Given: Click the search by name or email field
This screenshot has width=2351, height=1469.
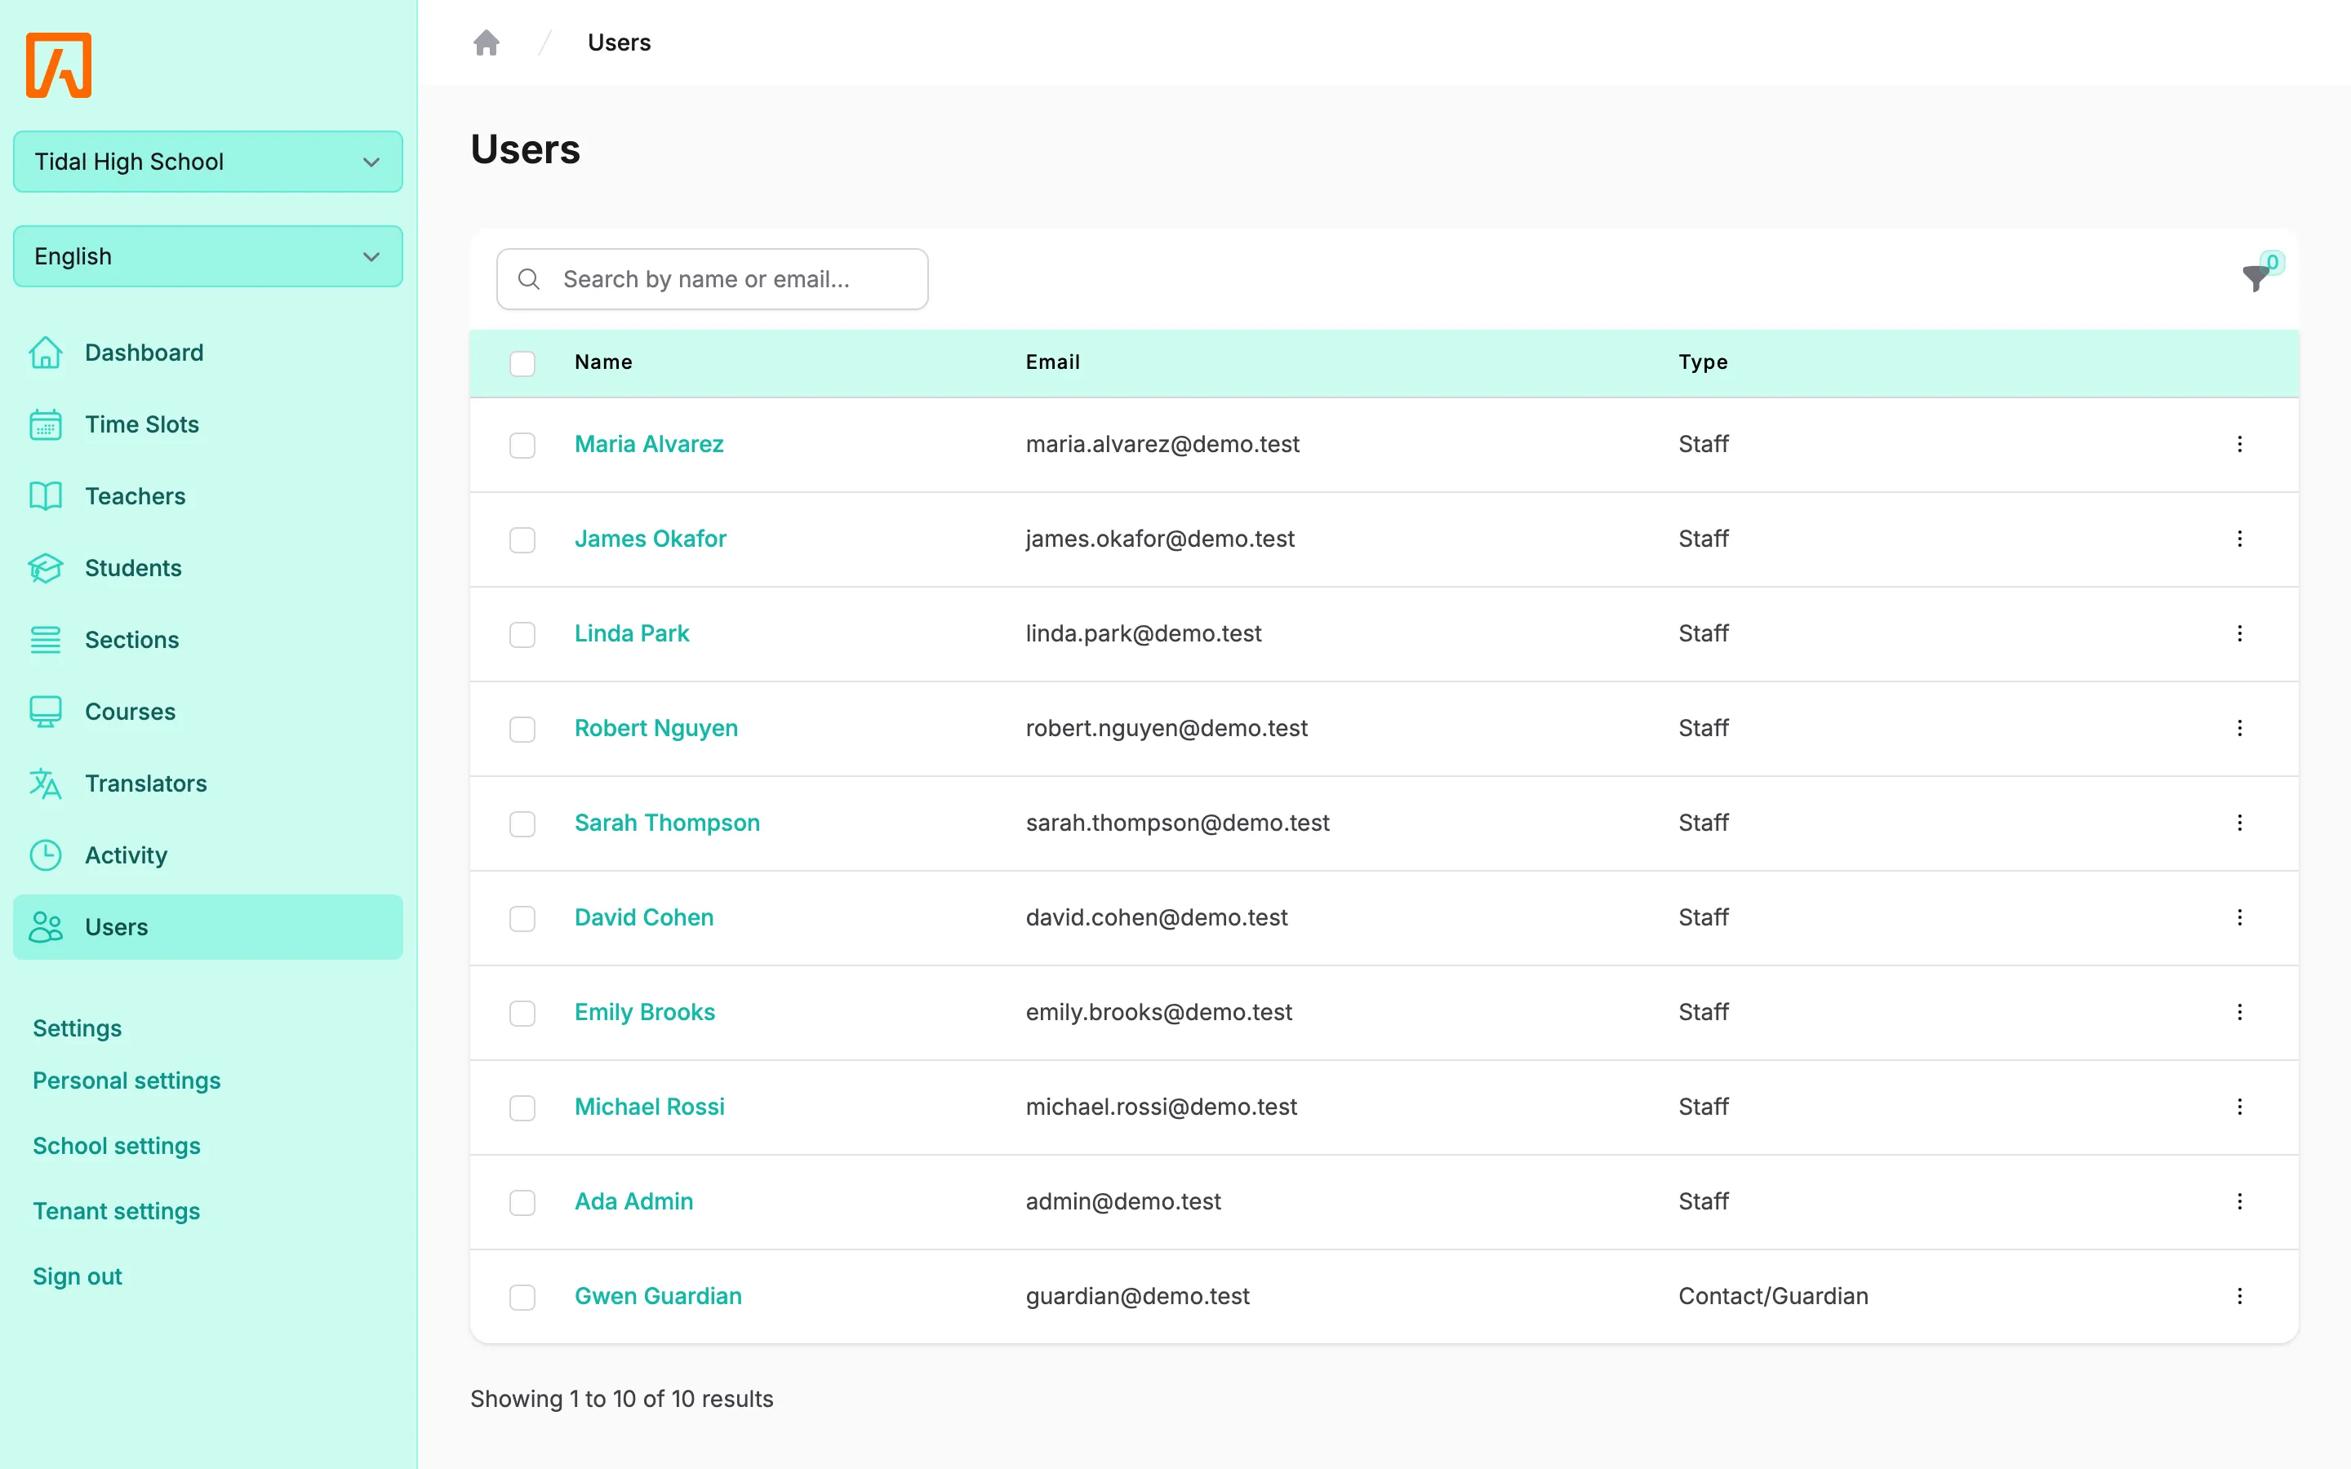Looking at the screenshot, I should click(712, 280).
